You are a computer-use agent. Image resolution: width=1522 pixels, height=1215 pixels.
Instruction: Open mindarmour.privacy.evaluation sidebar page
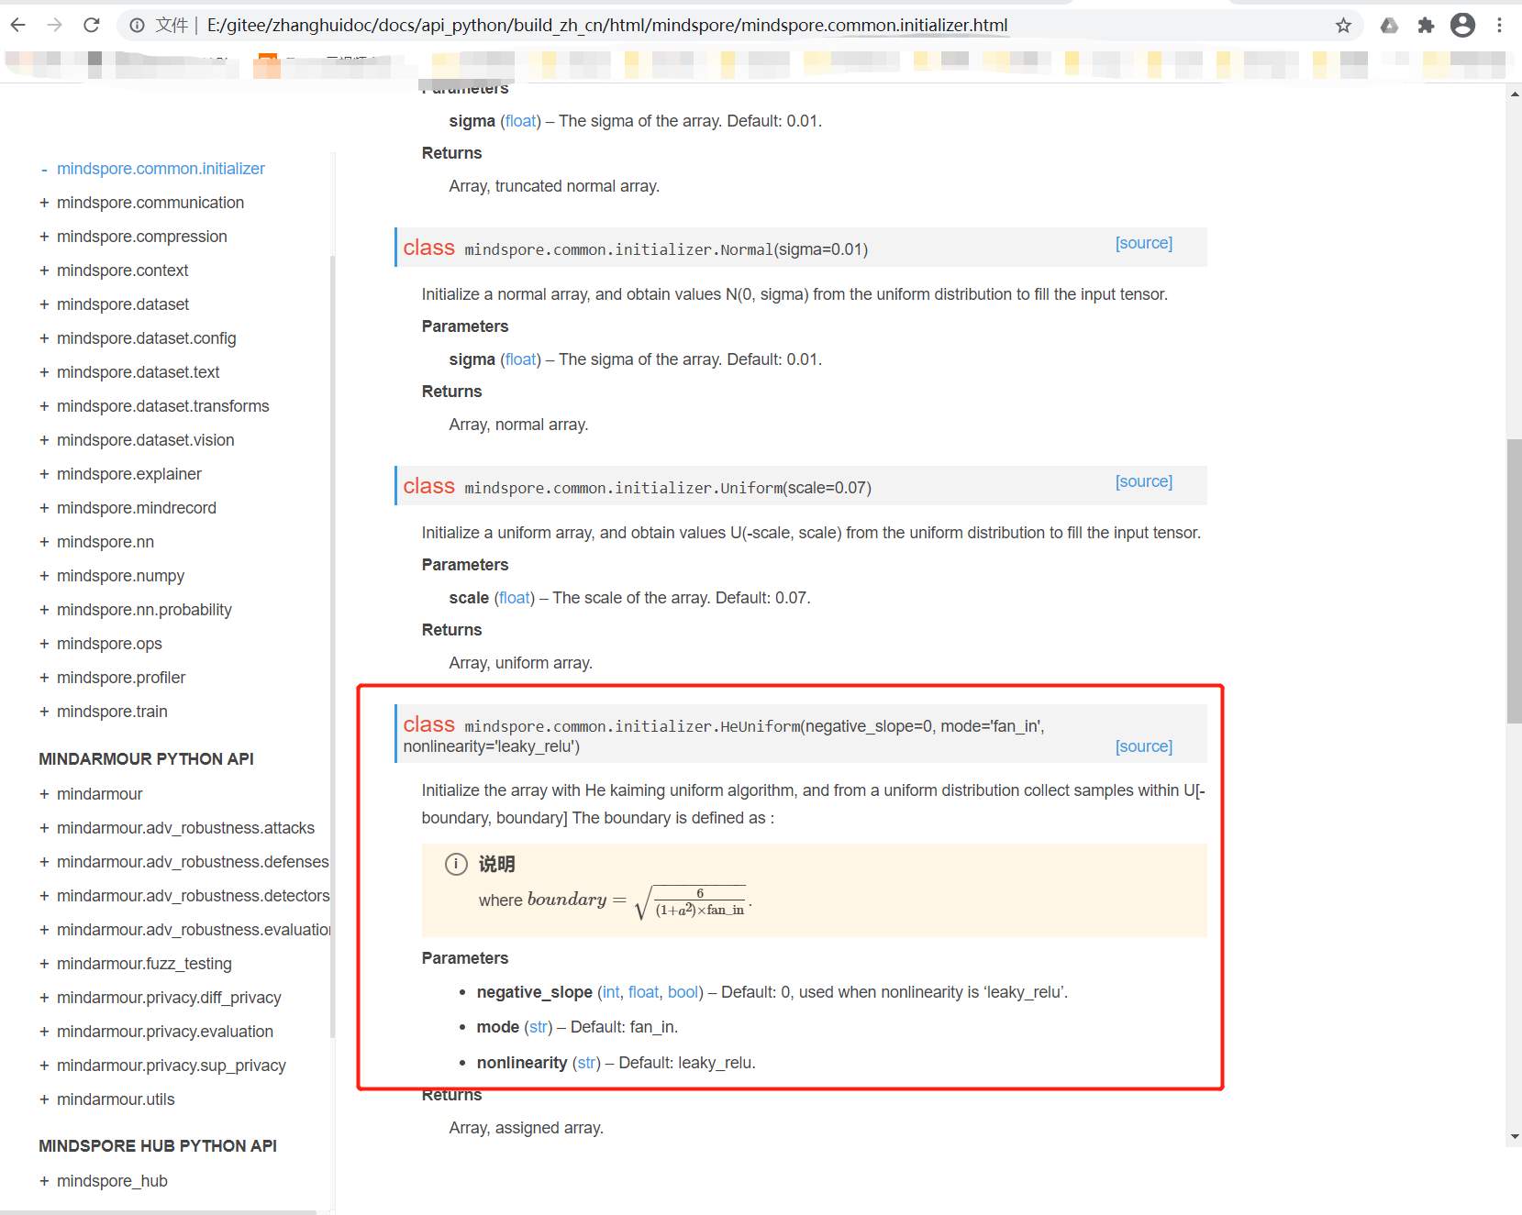(165, 1032)
